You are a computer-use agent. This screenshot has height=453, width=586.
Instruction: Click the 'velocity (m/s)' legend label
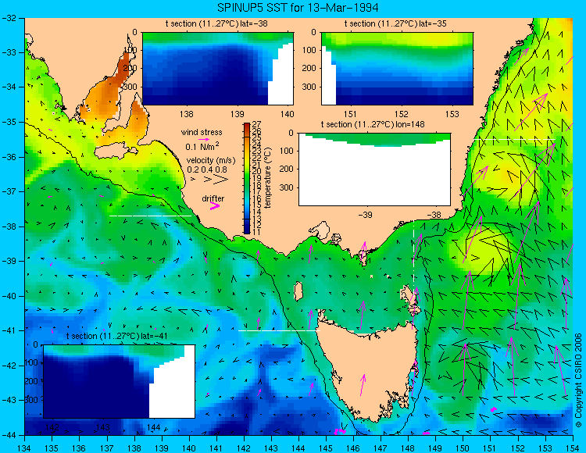[x=211, y=161]
